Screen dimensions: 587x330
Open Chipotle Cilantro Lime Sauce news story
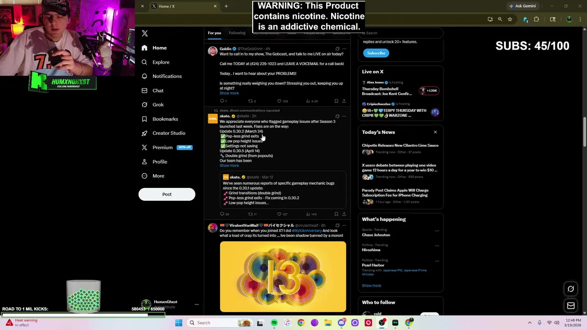400,148
